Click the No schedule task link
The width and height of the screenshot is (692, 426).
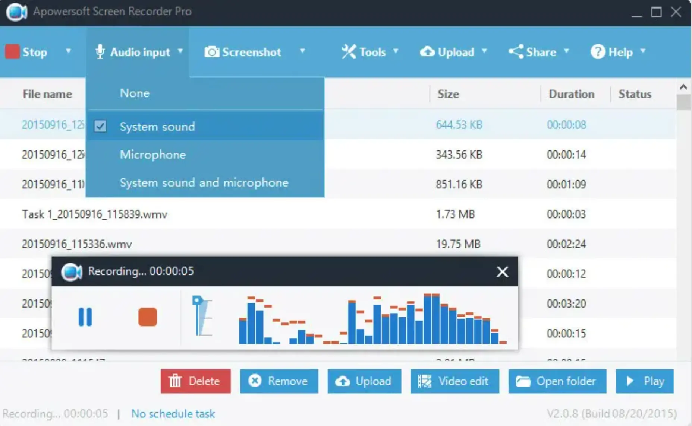[x=173, y=413]
